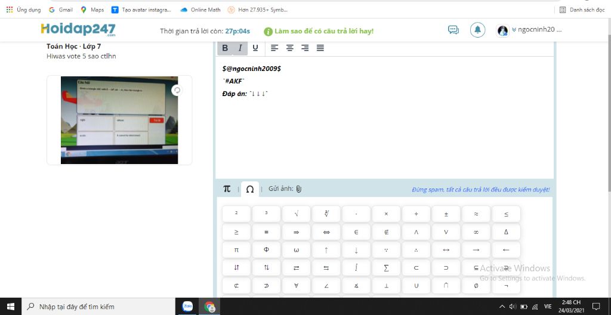Insert the pi symbol π from grid
Image resolution: width=611 pixels, height=315 pixels.
pyautogui.click(x=236, y=250)
